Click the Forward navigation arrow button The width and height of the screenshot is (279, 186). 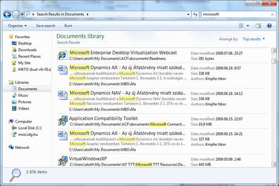[17, 14]
